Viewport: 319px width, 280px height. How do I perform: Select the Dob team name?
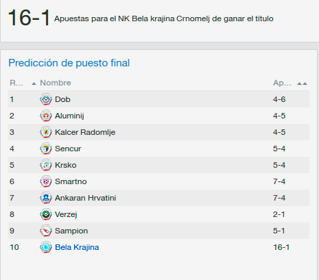[62, 99]
